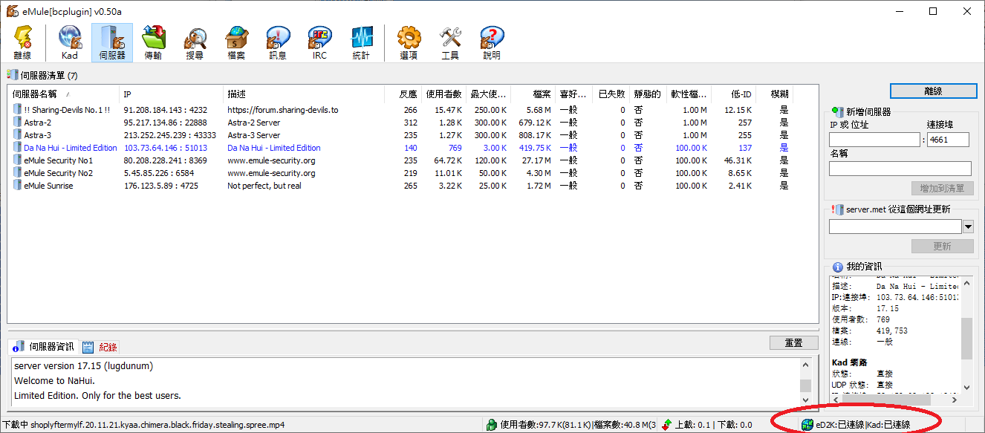Open the 統計 statistics toolbar icon
The image size is (985, 433).
click(361, 42)
